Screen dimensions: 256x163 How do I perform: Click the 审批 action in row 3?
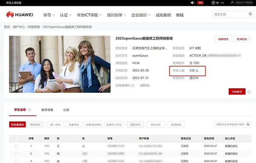47,161
